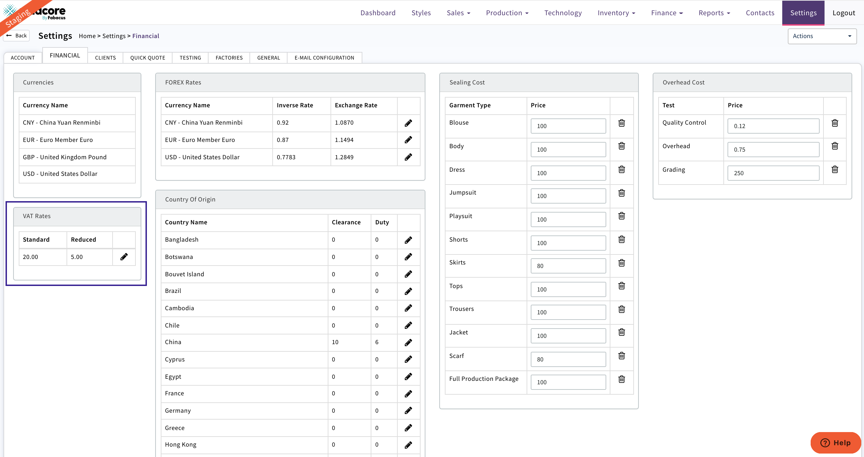This screenshot has width=864, height=457.
Task: Expand the Inventory menu dropdown
Action: click(x=616, y=13)
